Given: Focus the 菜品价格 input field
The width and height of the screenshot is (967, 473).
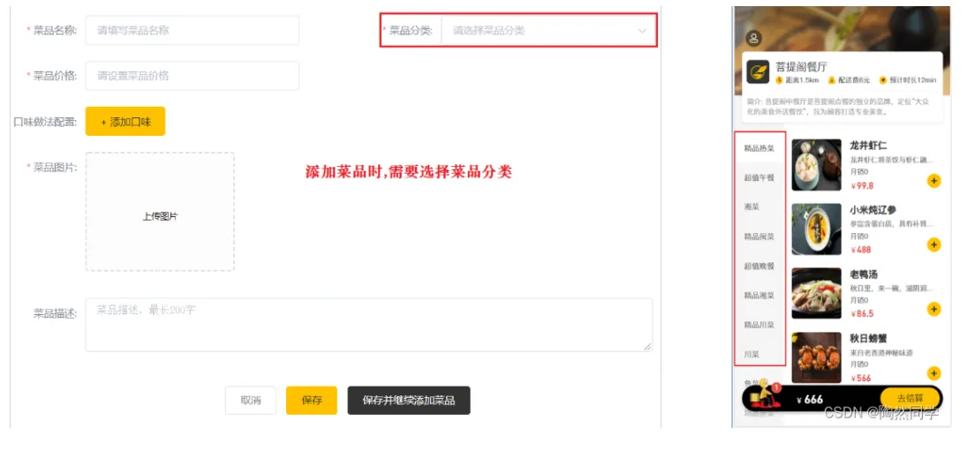Looking at the screenshot, I should pos(193,76).
